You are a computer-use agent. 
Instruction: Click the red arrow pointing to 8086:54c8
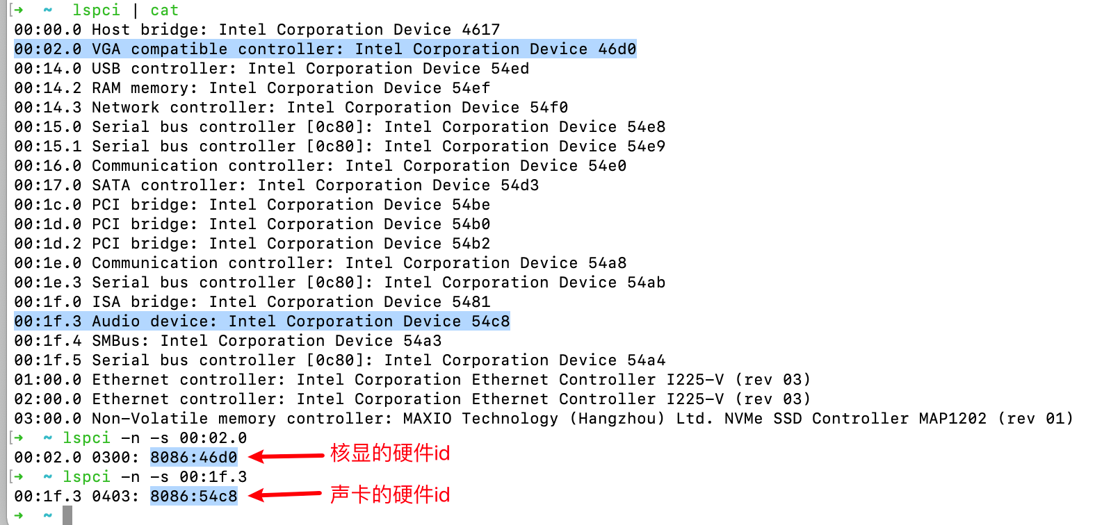click(286, 495)
